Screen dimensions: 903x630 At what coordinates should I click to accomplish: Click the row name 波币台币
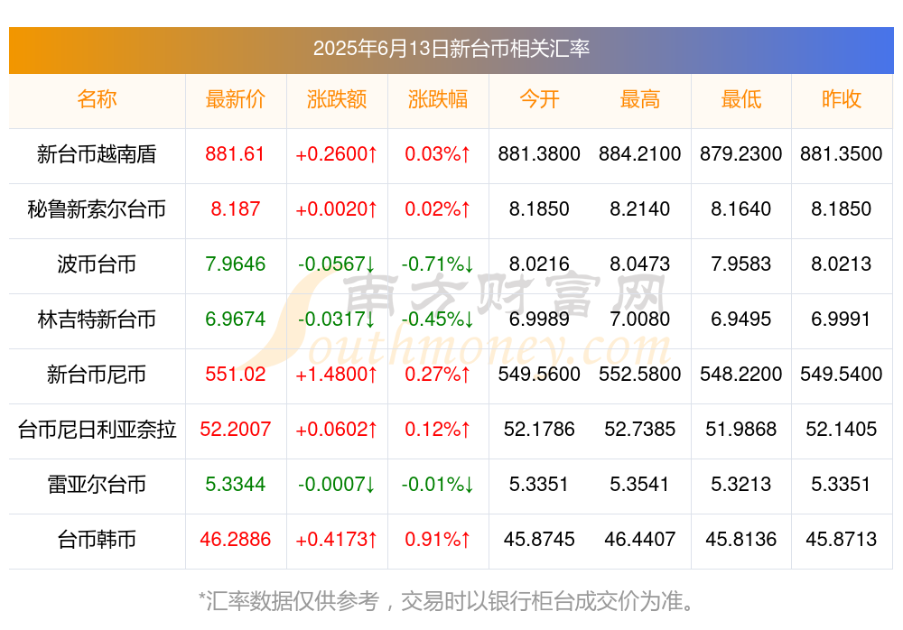(97, 264)
